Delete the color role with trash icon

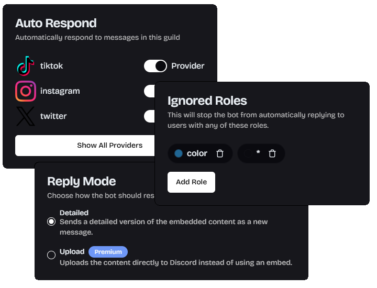pos(220,153)
